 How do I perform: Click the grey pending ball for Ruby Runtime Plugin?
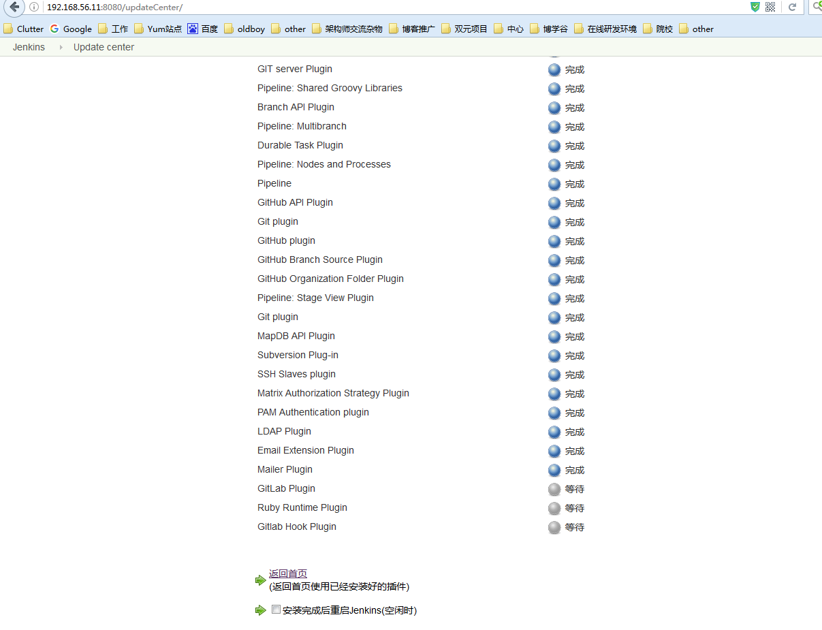click(554, 508)
